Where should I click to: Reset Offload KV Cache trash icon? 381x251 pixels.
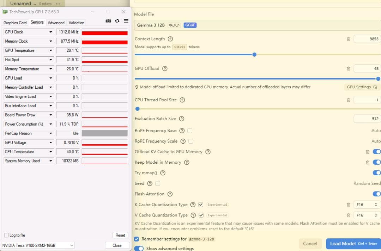(x=367, y=152)
